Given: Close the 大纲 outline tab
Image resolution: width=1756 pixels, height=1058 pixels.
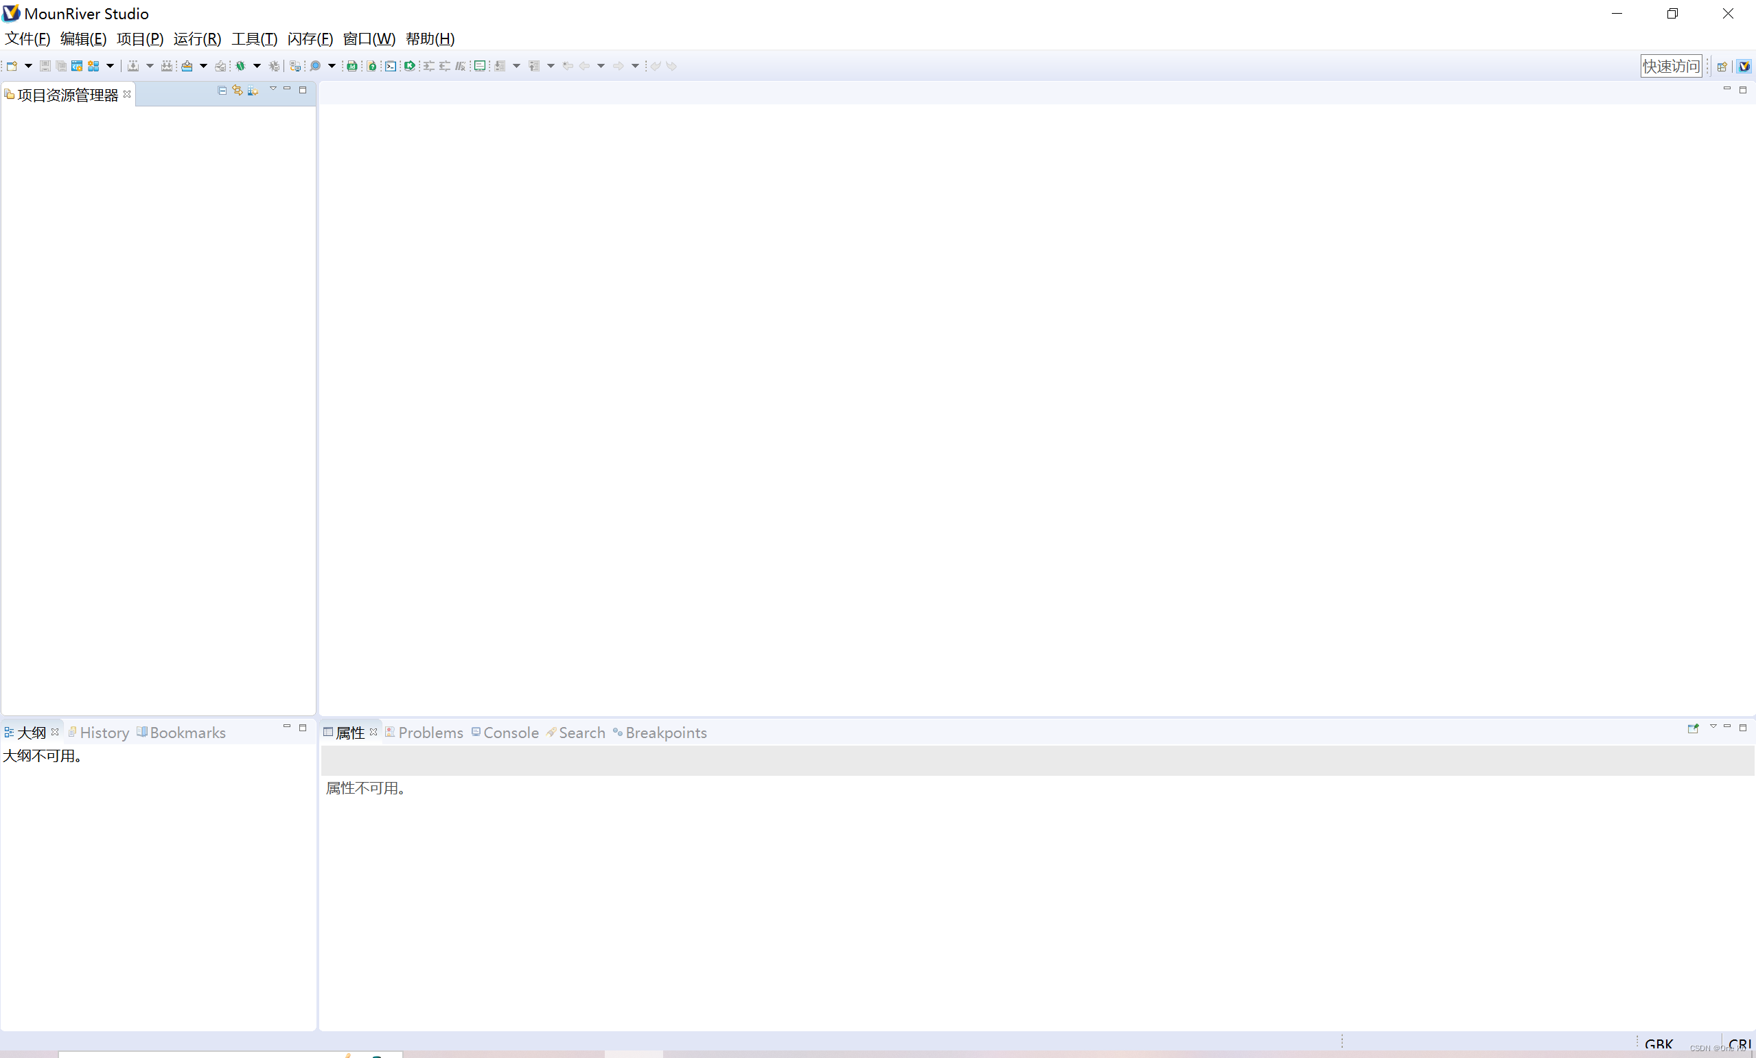Looking at the screenshot, I should point(55,731).
